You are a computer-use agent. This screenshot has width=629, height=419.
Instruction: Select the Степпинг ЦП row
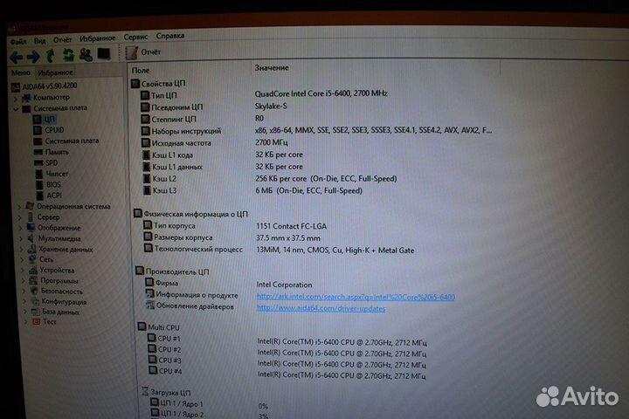[203, 119]
